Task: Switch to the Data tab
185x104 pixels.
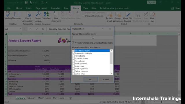Action: [66, 8]
